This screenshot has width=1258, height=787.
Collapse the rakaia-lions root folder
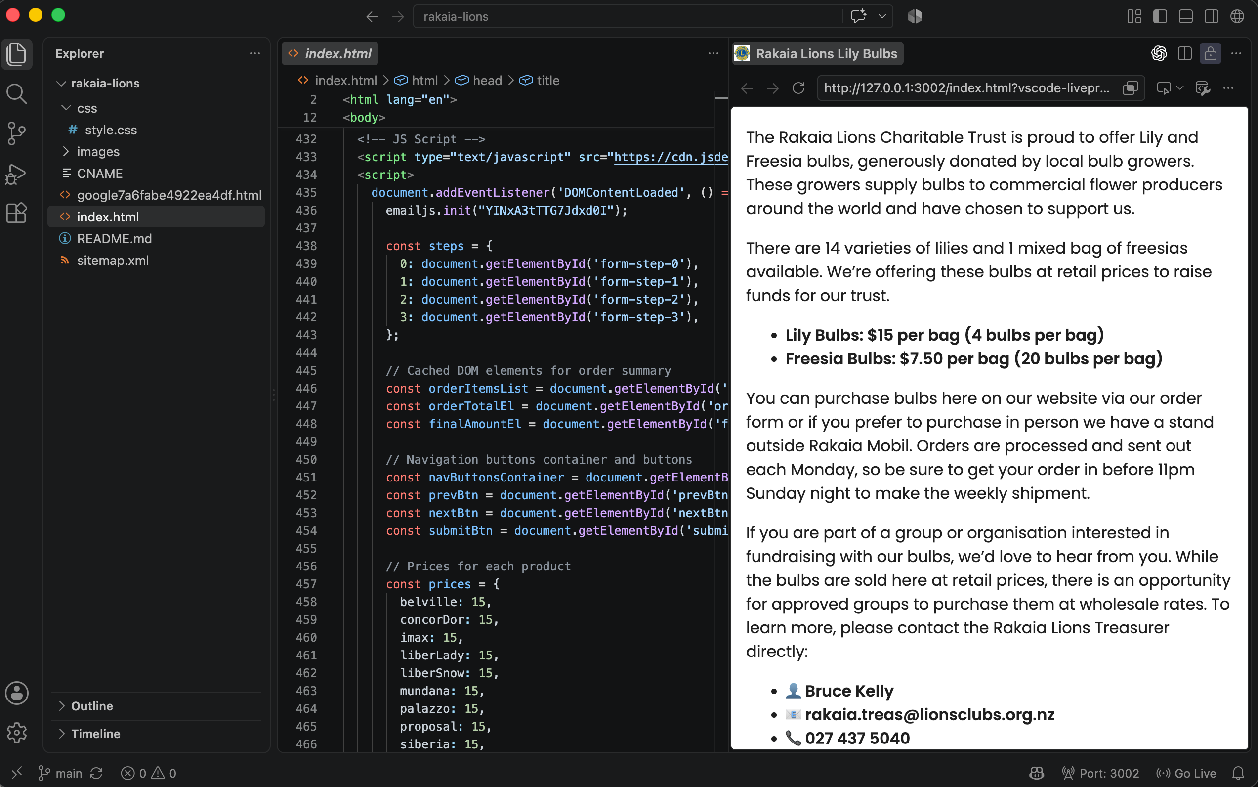[x=156, y=83]
